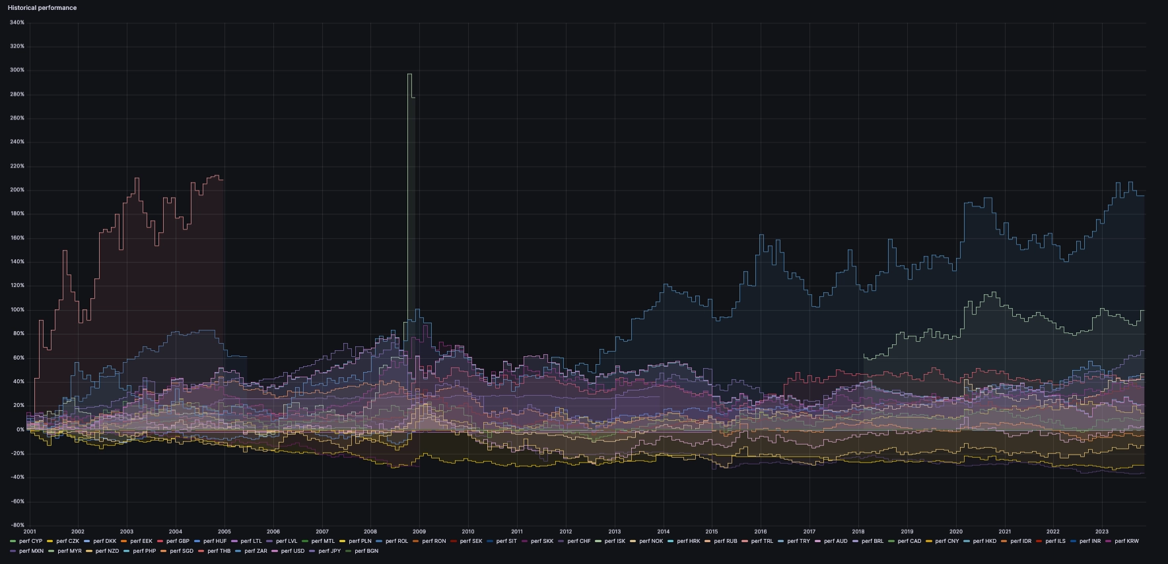Select the 'perf SGD' legend label
This screenshot has height=564, width=1168.
coord(182,551)
